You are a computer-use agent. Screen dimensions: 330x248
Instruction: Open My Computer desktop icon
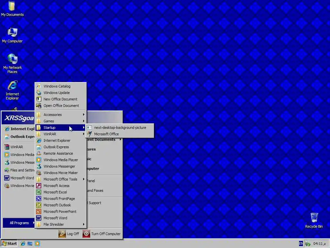(x=12, y=35)
